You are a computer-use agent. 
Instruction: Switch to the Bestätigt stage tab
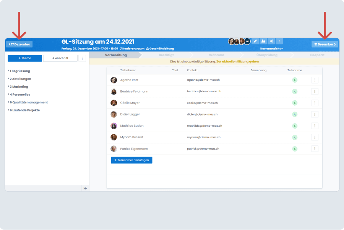click(166, 55)
